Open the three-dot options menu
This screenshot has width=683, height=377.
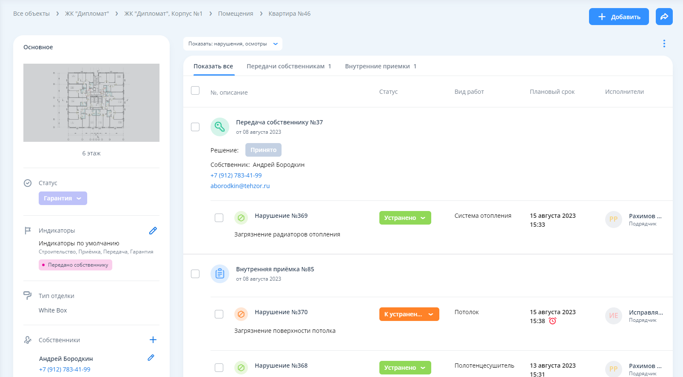(664, 43)
